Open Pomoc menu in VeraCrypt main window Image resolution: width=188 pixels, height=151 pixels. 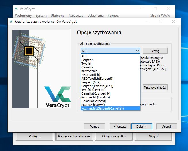coord(113,16)
